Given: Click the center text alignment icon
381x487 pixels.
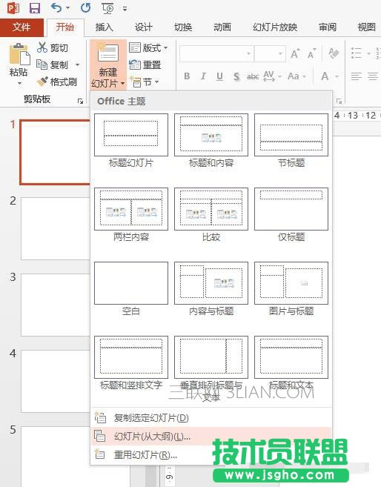Looking at the screenshot, I should (x=373, y=76).
